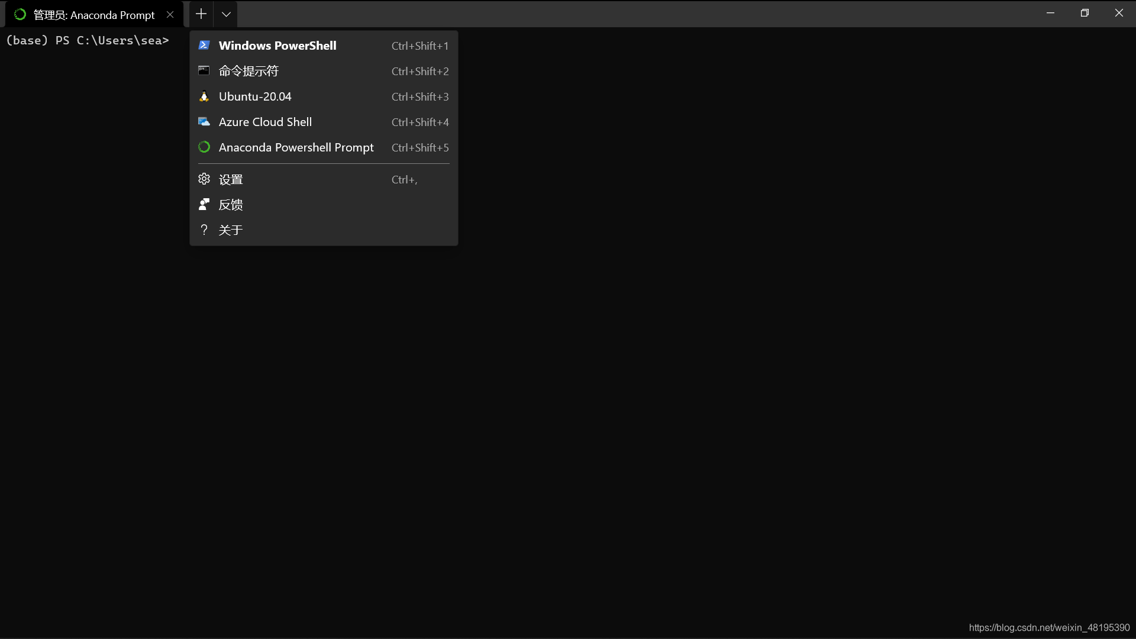Click the Anaconda Powershell Prompt ring icon
Viewport: 1136px width, 639px height.
pyautogui.click(x=204, y=147)
